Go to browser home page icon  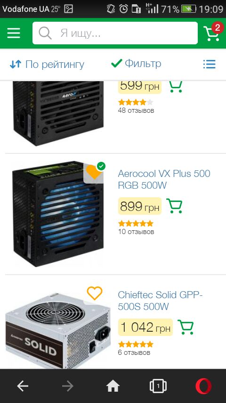(113, 386)
